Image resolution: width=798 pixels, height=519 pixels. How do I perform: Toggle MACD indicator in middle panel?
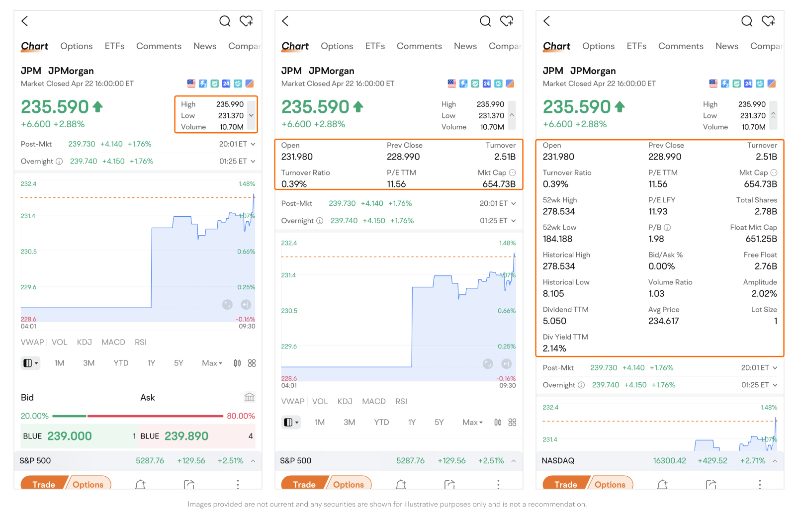pos(373,402)
